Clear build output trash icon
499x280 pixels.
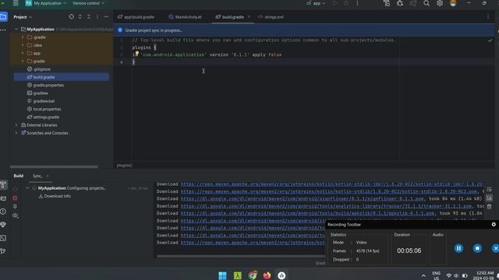click(489, 207)
